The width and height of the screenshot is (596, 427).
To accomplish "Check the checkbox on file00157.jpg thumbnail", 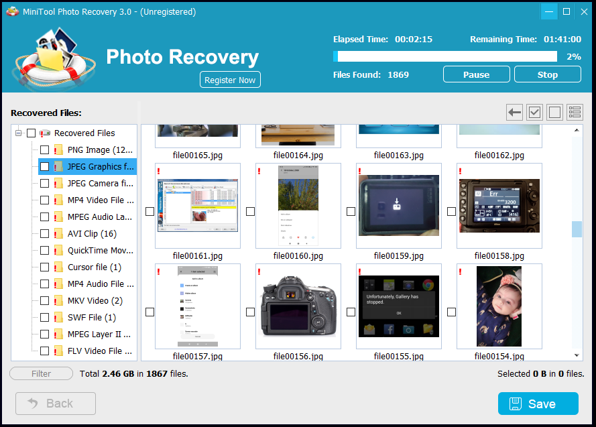I will [150, 312].
